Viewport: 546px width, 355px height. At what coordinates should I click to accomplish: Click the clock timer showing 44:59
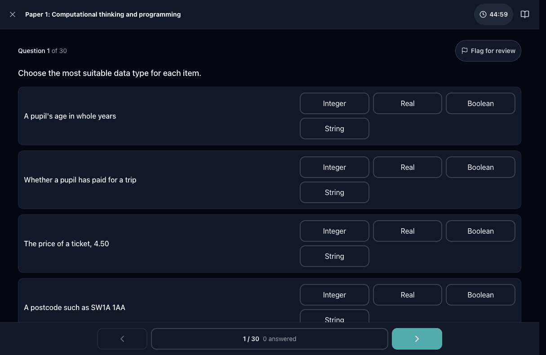point(493,14)
